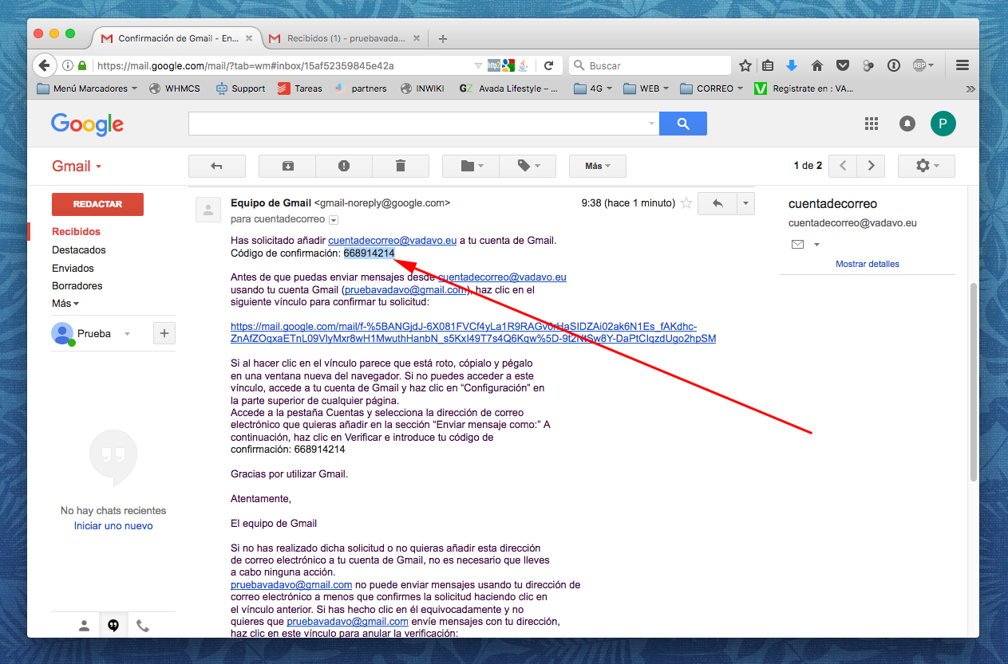
Task: Go back to inbox with arrow button
Action: tap(216, 166)
